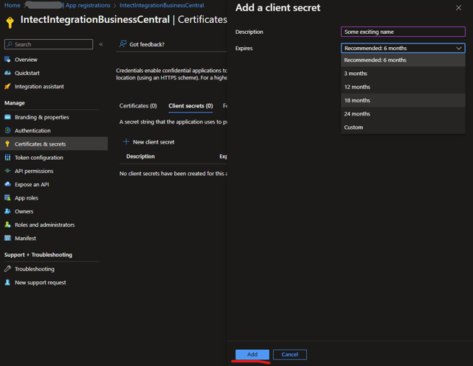Click the Add button
The height and width of the screenshot is (366, 473).
click(252, 354)
